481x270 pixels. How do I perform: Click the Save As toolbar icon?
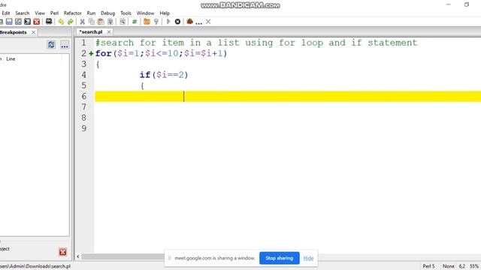(x=18, y=22)
